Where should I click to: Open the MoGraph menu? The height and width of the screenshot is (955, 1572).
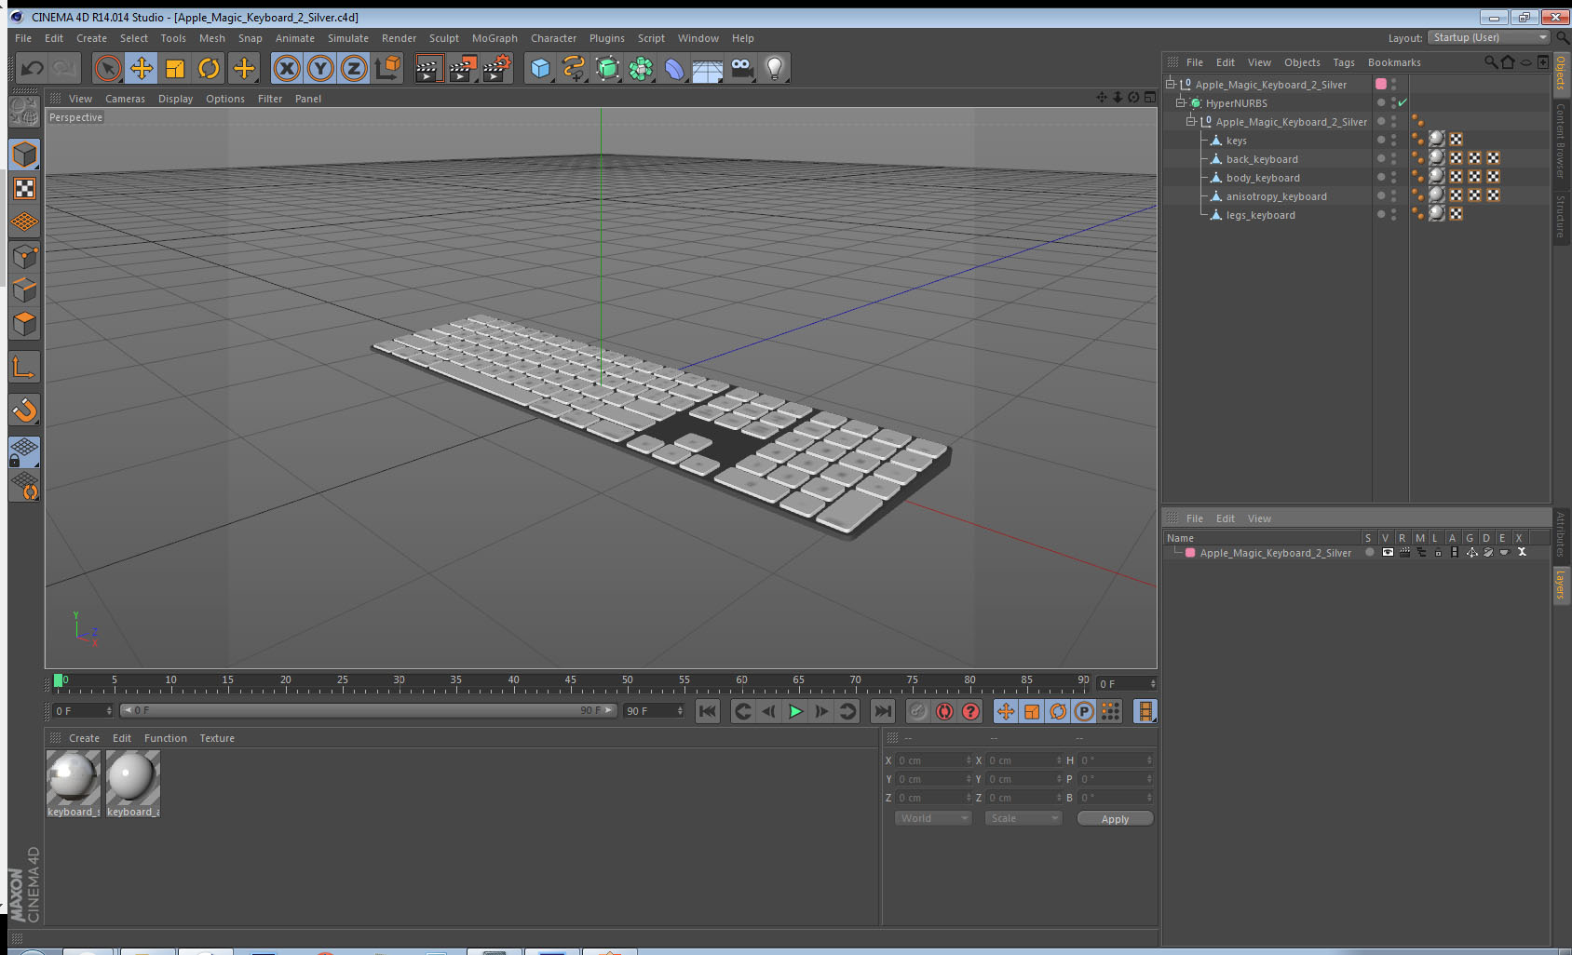click(x=495, y=38)
